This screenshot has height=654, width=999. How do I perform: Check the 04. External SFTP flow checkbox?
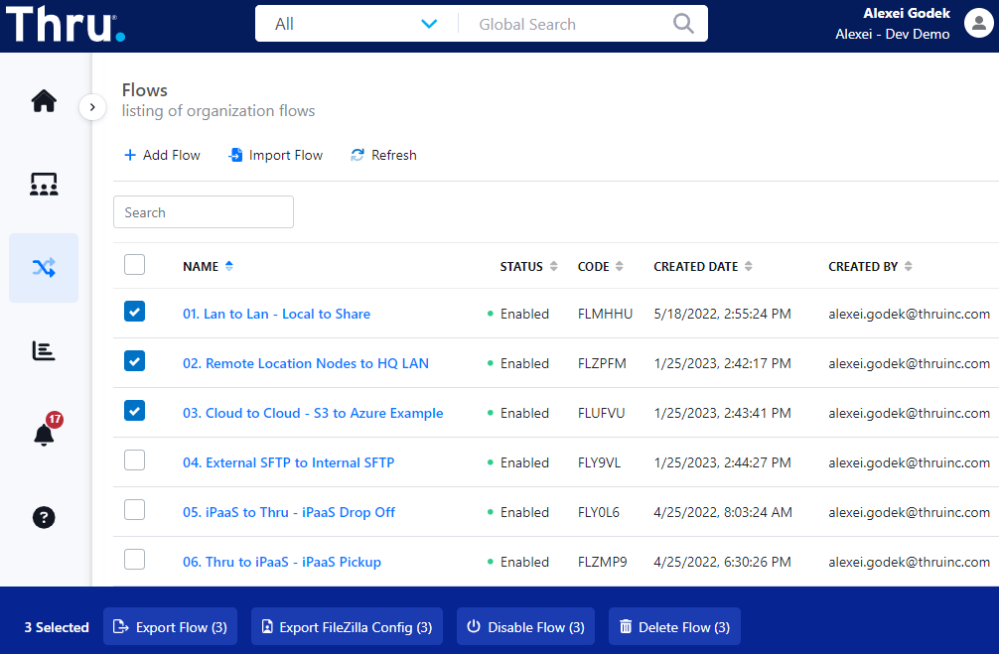pos(135,460)
